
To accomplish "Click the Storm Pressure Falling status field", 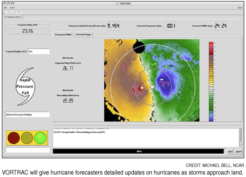I will pyautogui.click(x=28, y=115).
